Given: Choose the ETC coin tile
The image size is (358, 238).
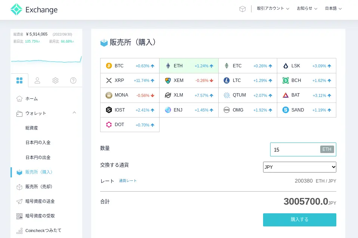Looking at the screenshot, I should (248, 66).
